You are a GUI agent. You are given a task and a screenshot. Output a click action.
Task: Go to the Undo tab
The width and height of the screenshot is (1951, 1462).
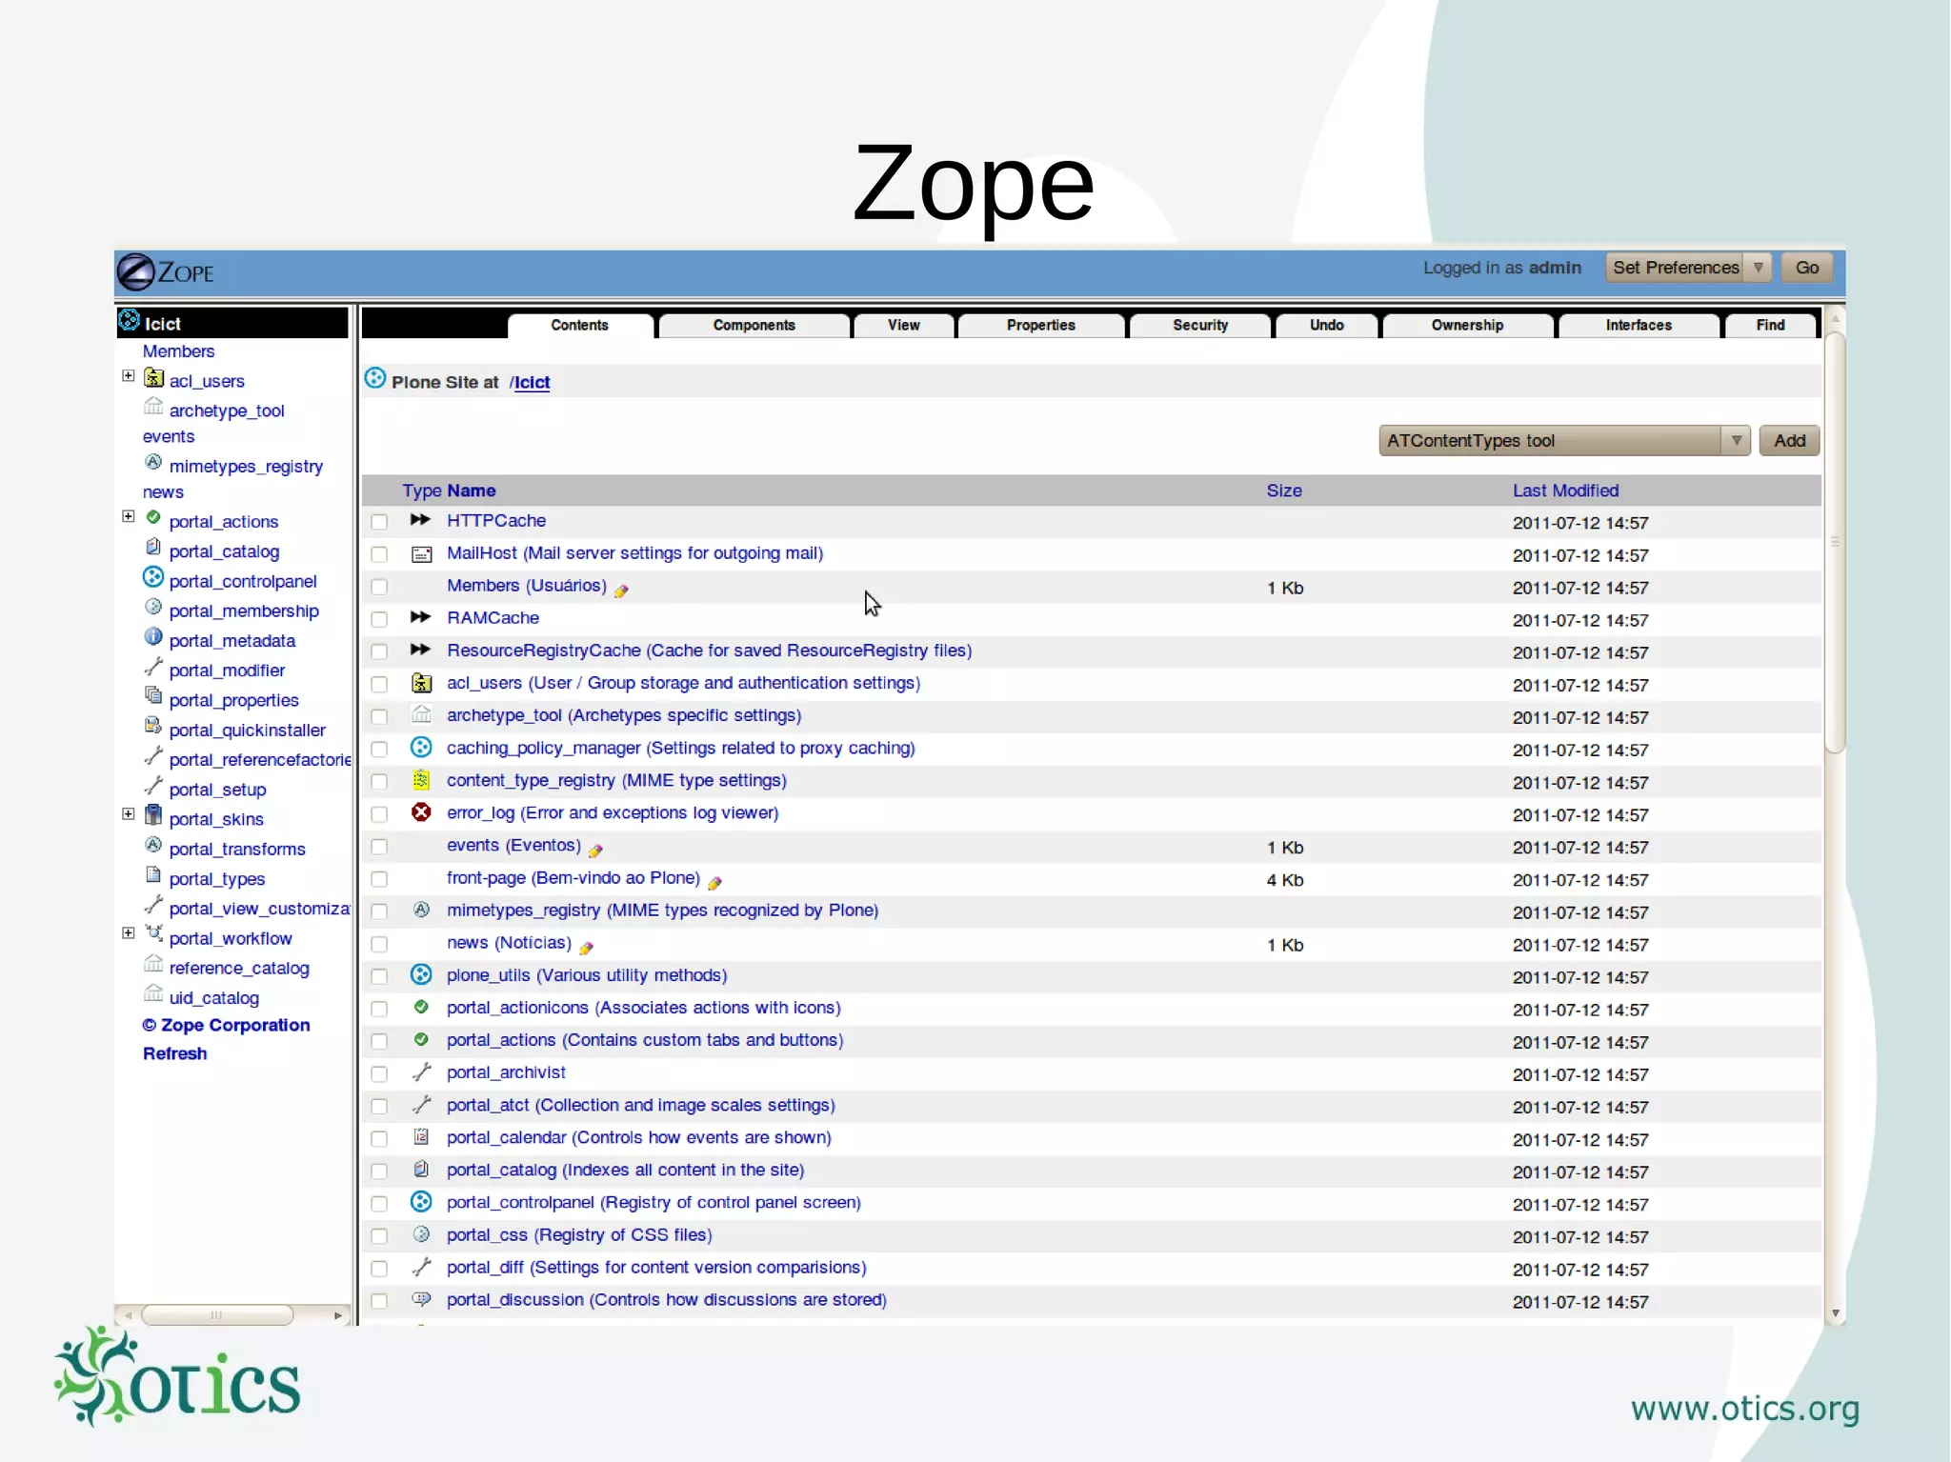pyautogui.click(x=1326, y=326)
